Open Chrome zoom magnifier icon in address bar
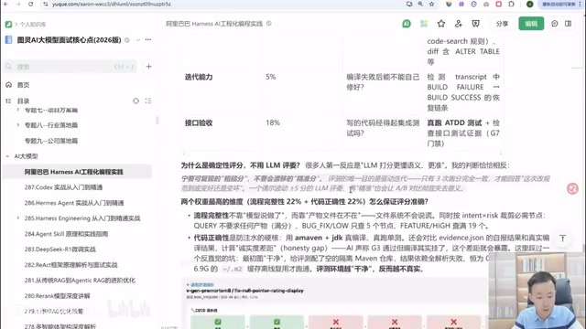 pyautogui.click(x=420, y=4)
